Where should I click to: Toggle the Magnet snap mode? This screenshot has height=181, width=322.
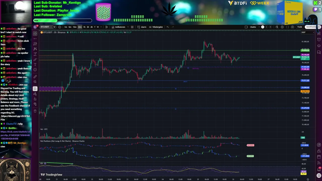[x=35, y=89]
